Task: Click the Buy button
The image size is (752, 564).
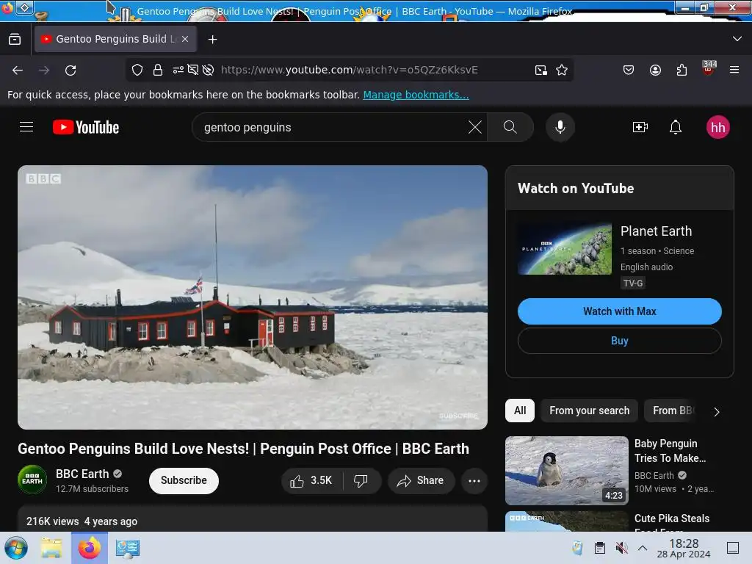Action: (x=619, y=341)
